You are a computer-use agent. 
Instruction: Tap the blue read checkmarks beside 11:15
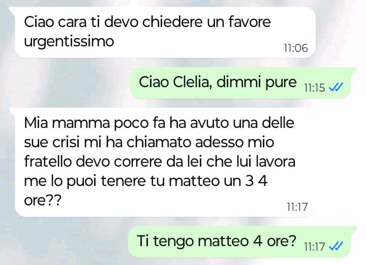pos(335,87)
